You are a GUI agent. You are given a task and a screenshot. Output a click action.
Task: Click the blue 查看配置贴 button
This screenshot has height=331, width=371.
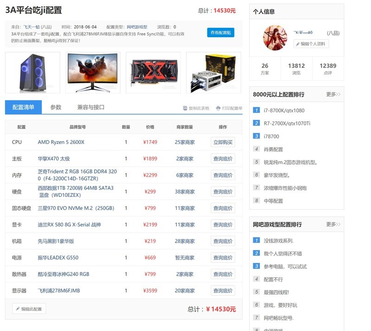tap(221, 32)
